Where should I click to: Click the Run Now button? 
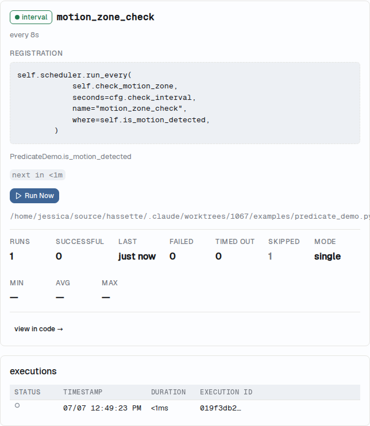[x=34, y=196]
